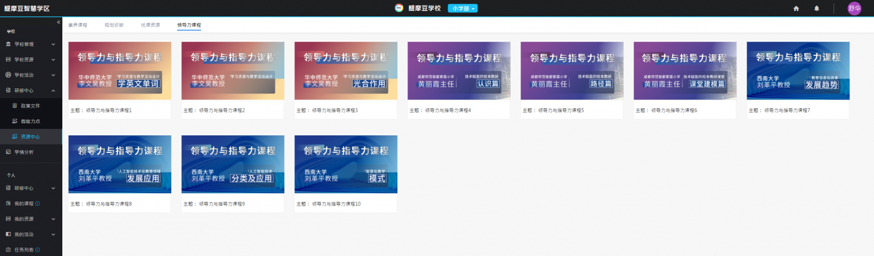
Task: Open the 小学部 department dropdown
Action: (463, 8)
